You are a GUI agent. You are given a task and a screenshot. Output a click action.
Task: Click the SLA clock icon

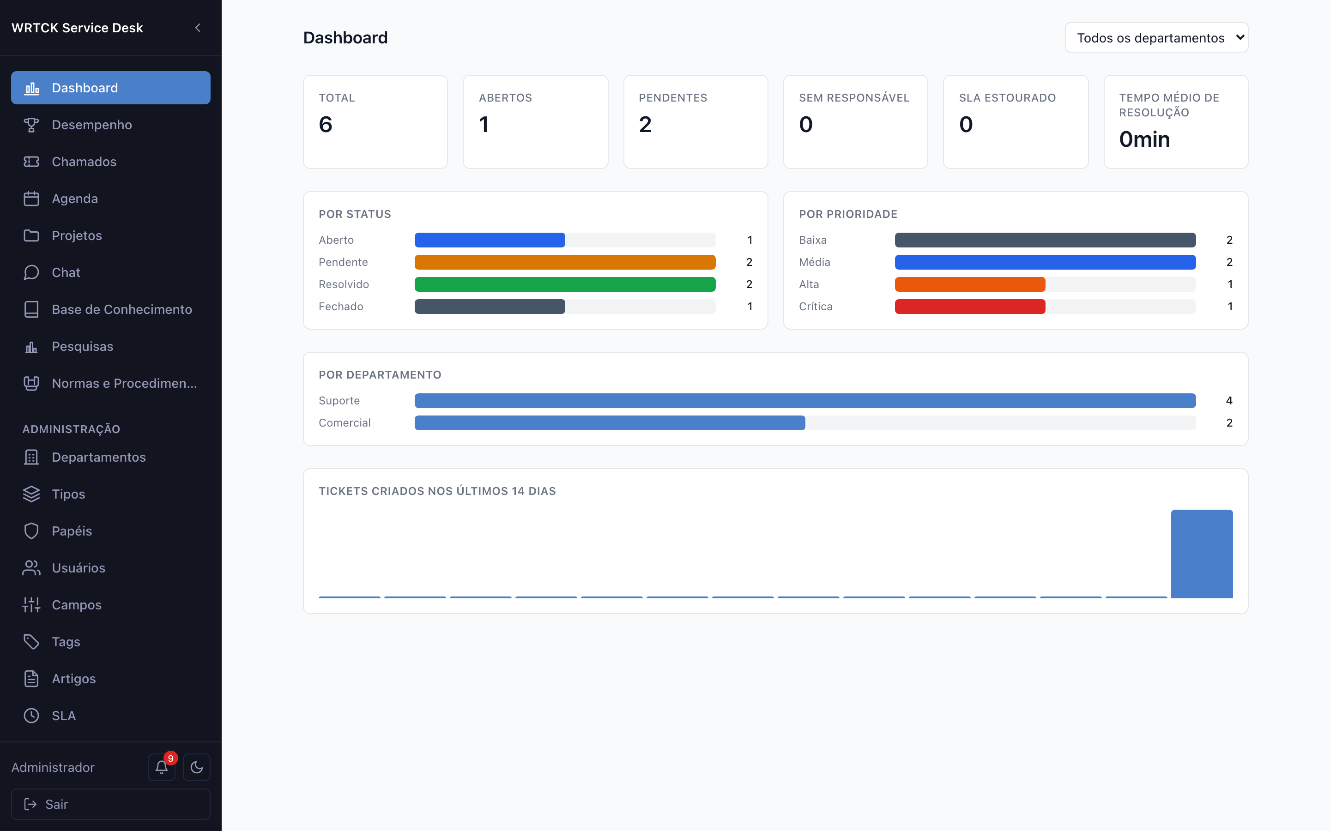coord(31,716)
